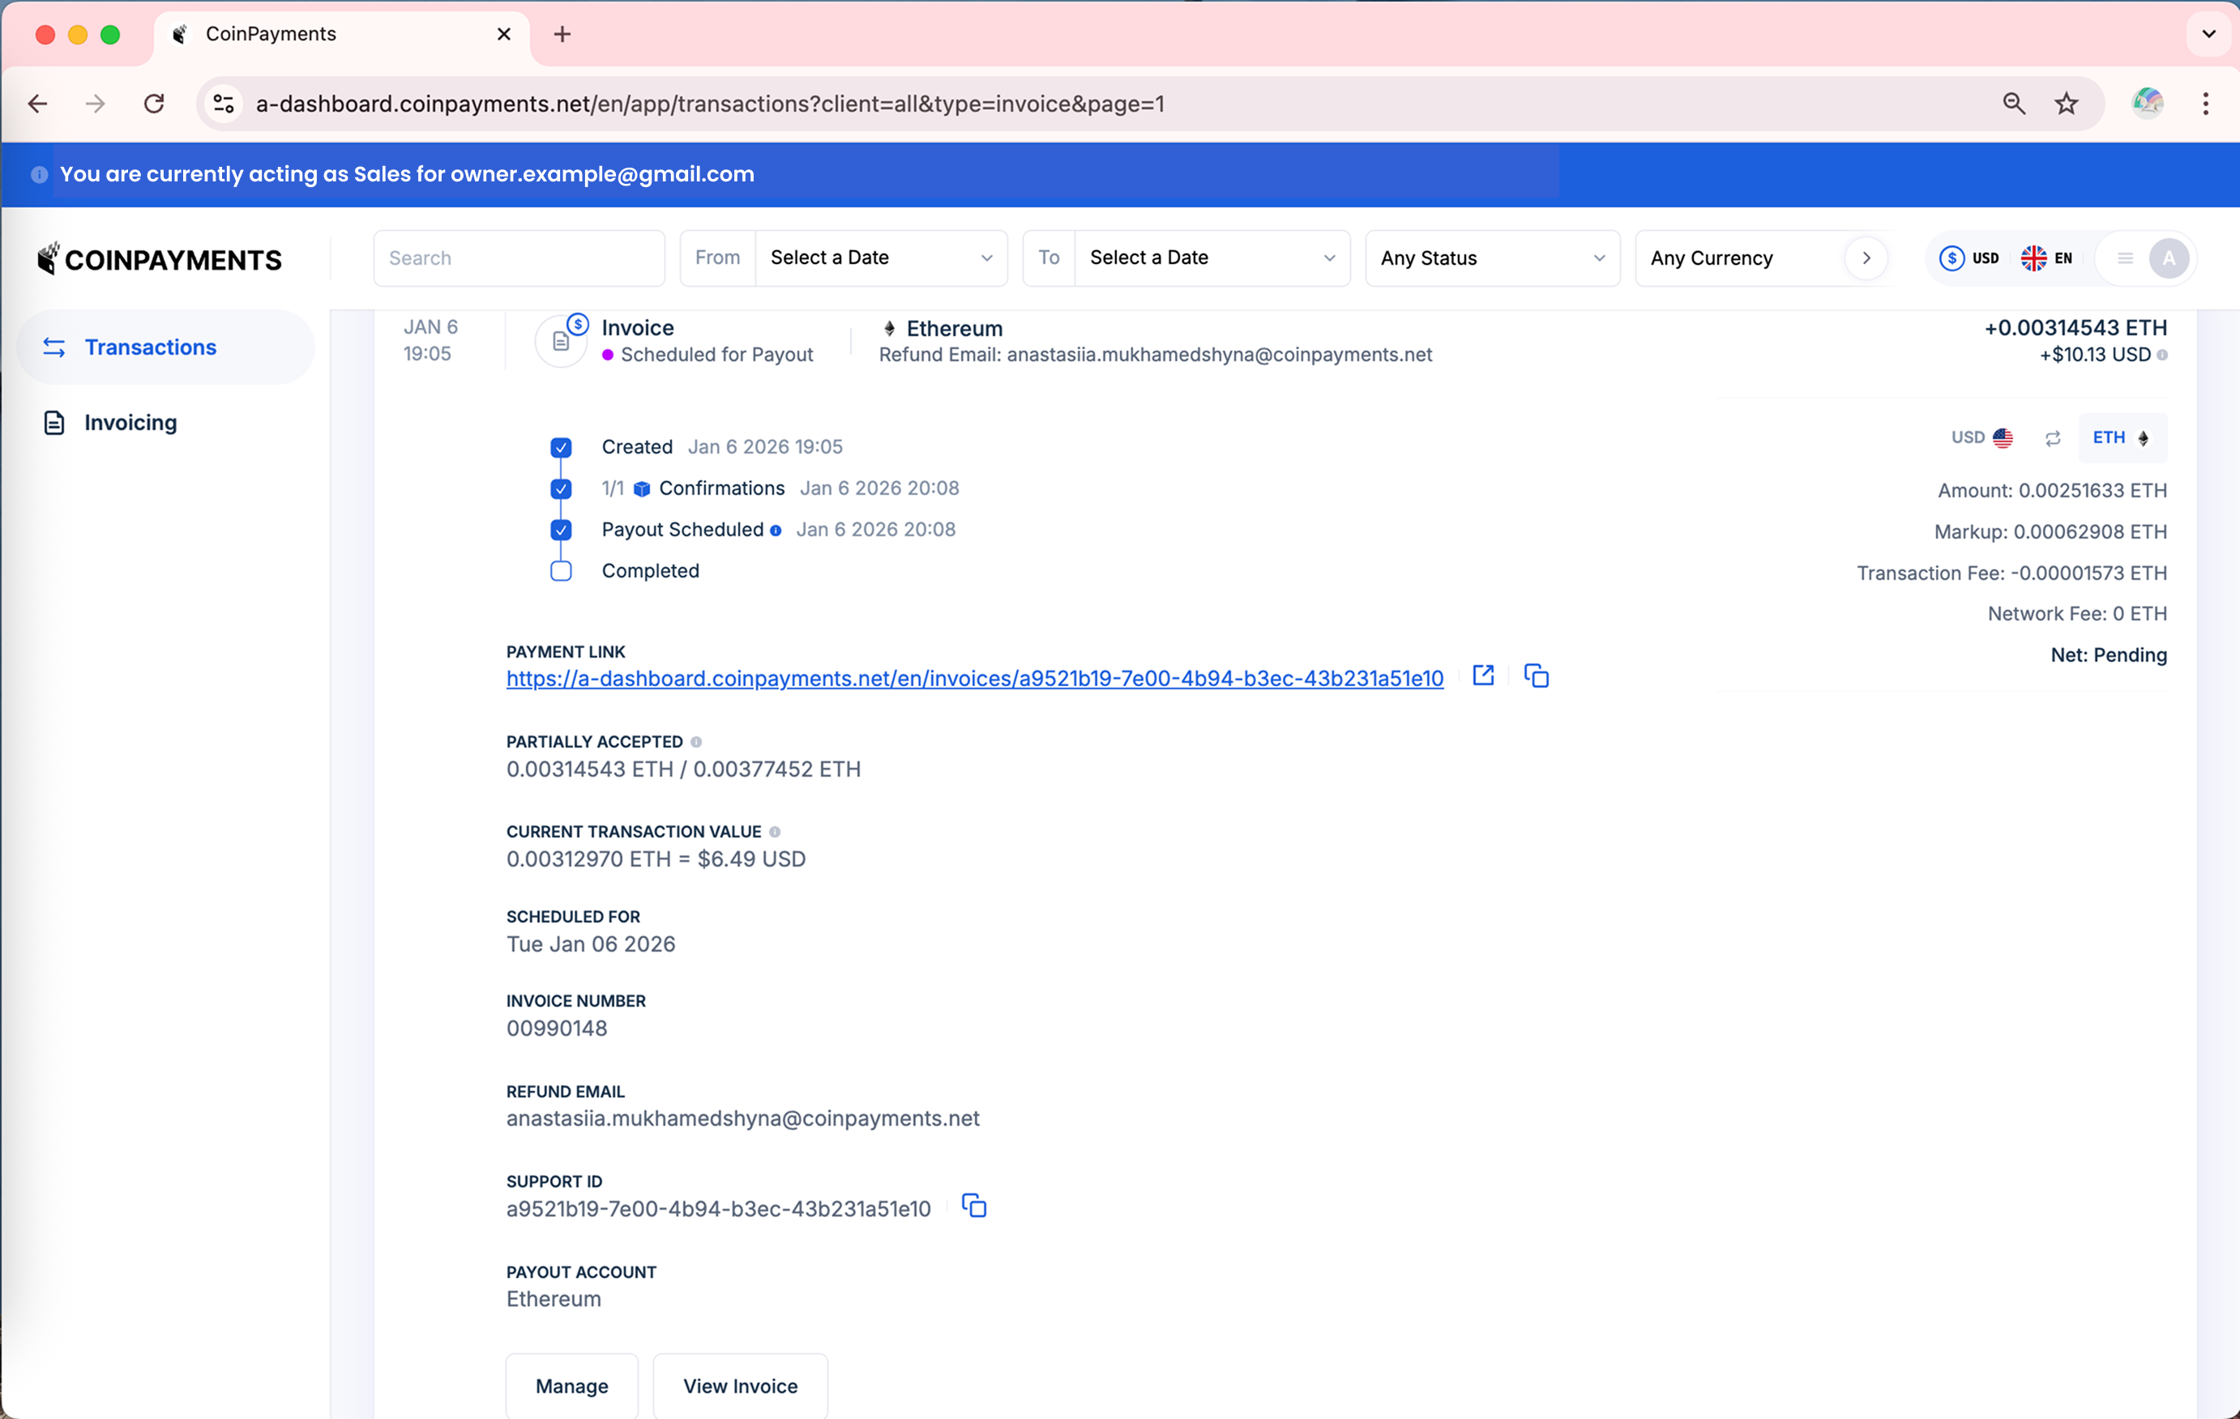Click the Created step checkbox

pyautogui.click(x=561, y=447)
